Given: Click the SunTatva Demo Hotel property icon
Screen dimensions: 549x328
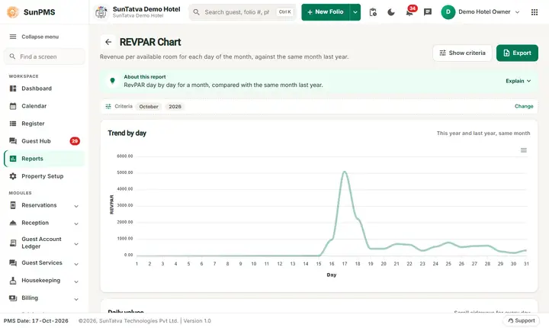Looking at the screenshot, I should [101, 12].
